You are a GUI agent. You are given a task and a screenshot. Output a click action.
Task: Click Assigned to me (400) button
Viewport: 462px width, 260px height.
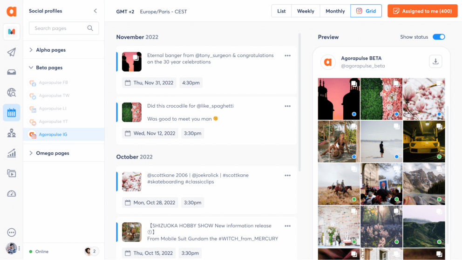[422, 11]
